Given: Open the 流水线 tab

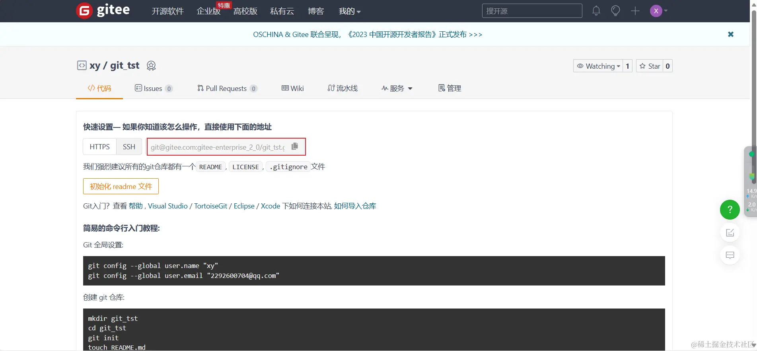Looking at the screenshot, I should click(x=342, y=88).
